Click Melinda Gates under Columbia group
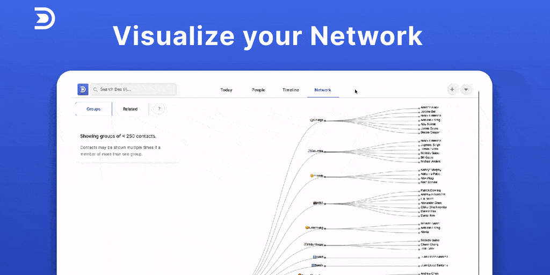Image resolution: width=550 pixels, height=275 pixels. pyautogui.click(x=430, y=153)
